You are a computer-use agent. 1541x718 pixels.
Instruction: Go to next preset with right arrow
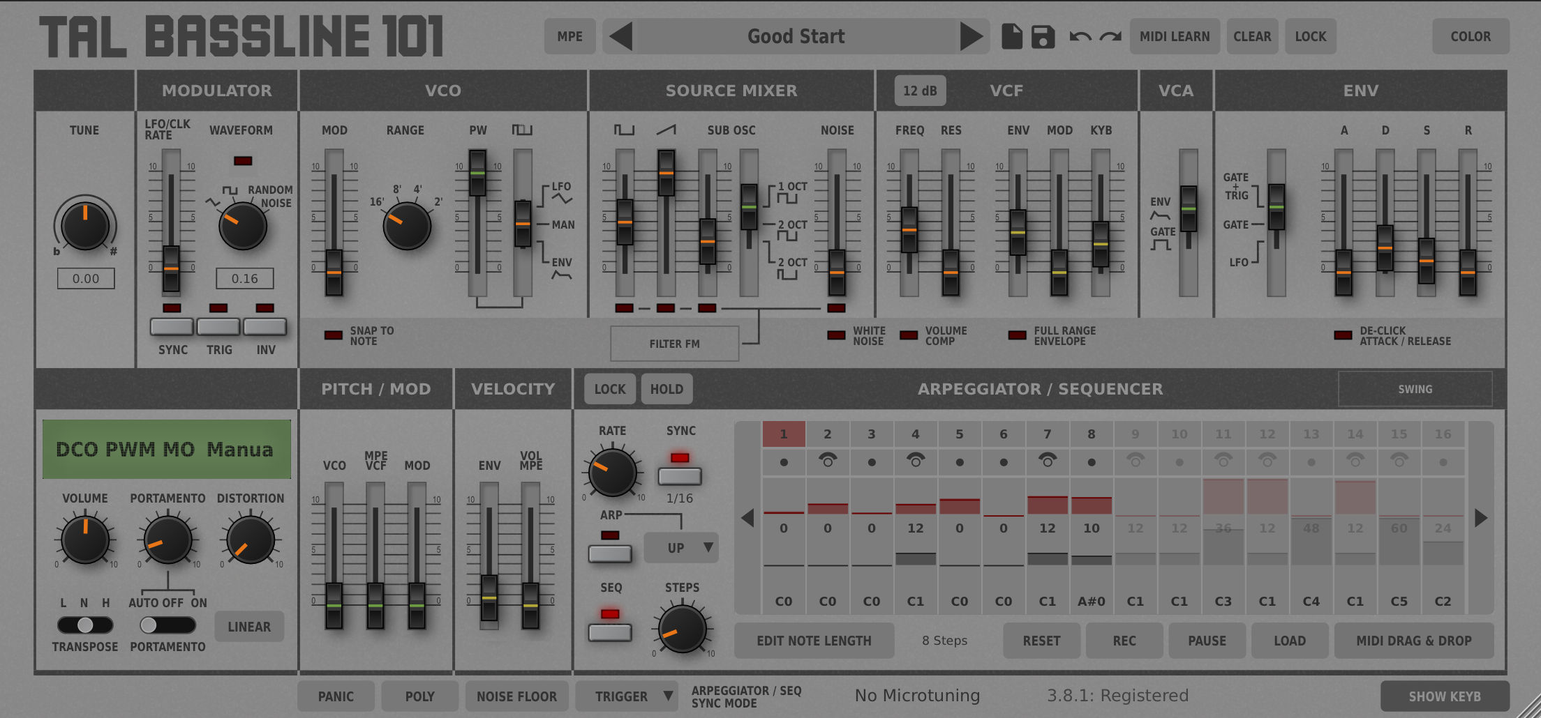pyautogui.click(x=971, y=36)
